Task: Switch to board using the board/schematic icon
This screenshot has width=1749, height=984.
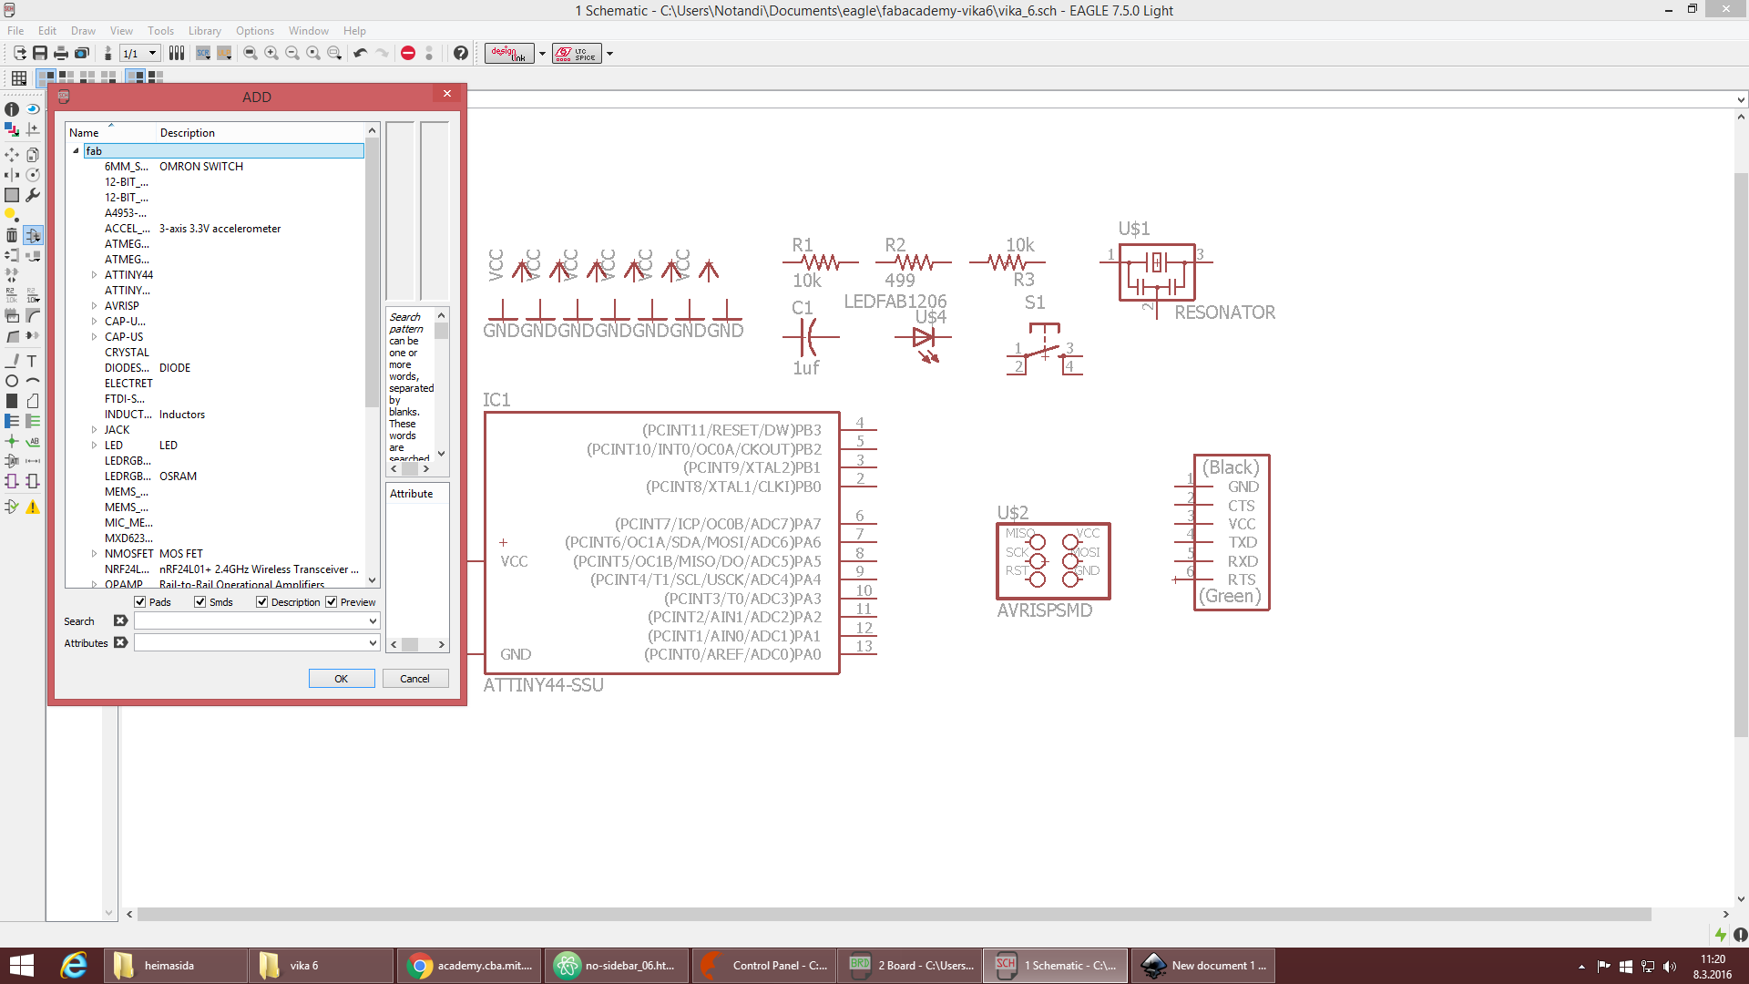Action: pos(108,53)
